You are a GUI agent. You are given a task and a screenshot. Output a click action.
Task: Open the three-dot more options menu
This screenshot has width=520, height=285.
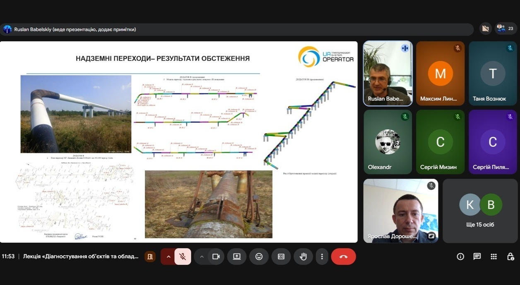point(322,256)
